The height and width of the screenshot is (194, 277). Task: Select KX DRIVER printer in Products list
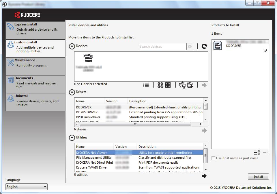240,45
